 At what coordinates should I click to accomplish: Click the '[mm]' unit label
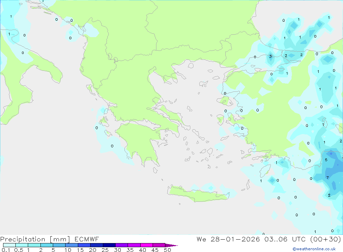point(60,239)
